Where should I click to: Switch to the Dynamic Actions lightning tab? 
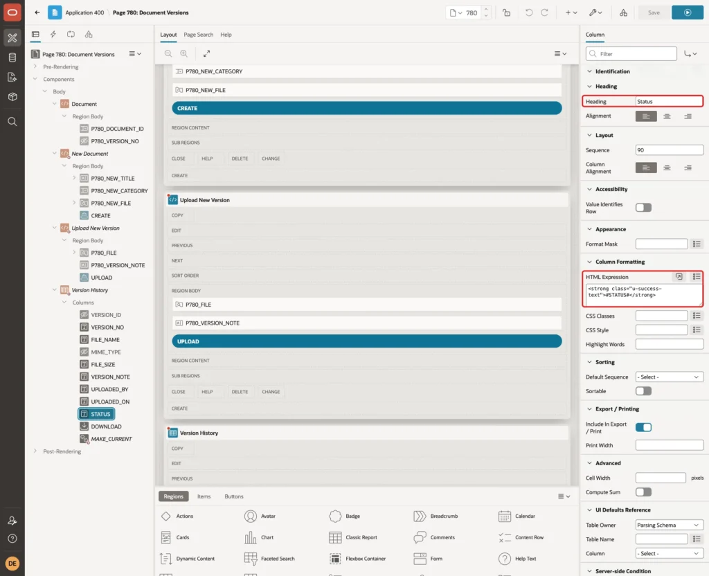53,35
